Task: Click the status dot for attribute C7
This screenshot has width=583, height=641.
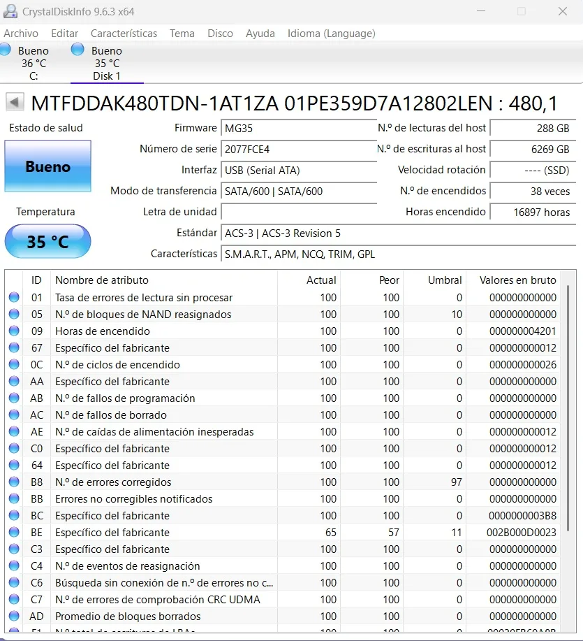Action: [x=14, y=599]
